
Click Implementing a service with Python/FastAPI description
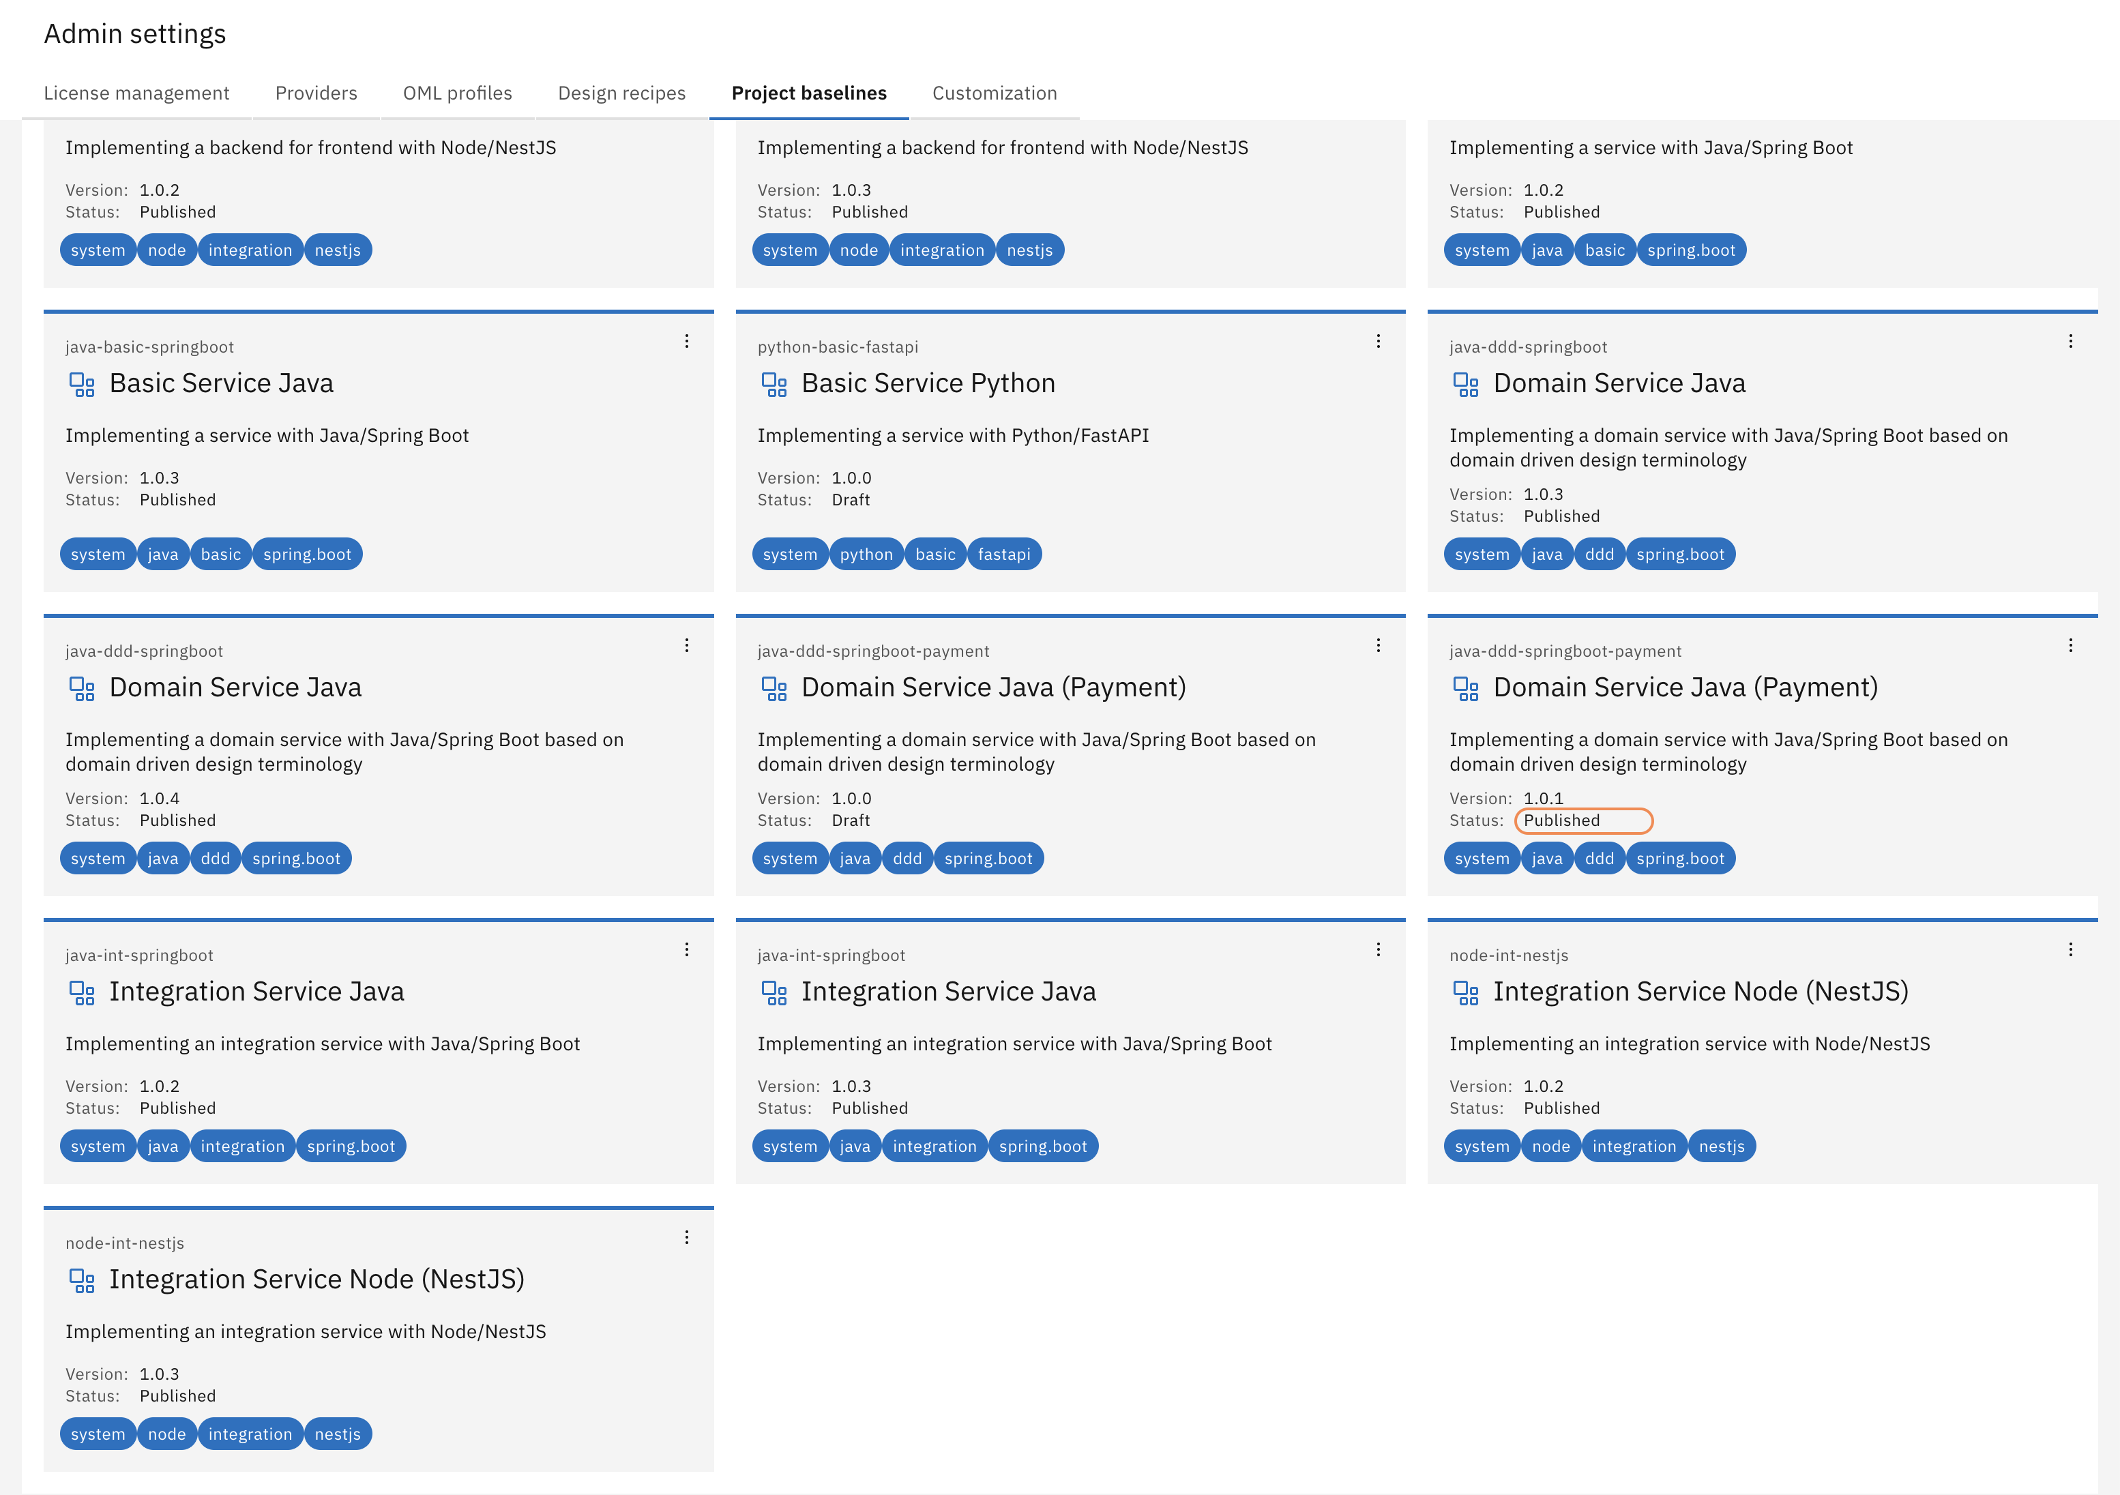pyautogui.click(x=953, y=436)
